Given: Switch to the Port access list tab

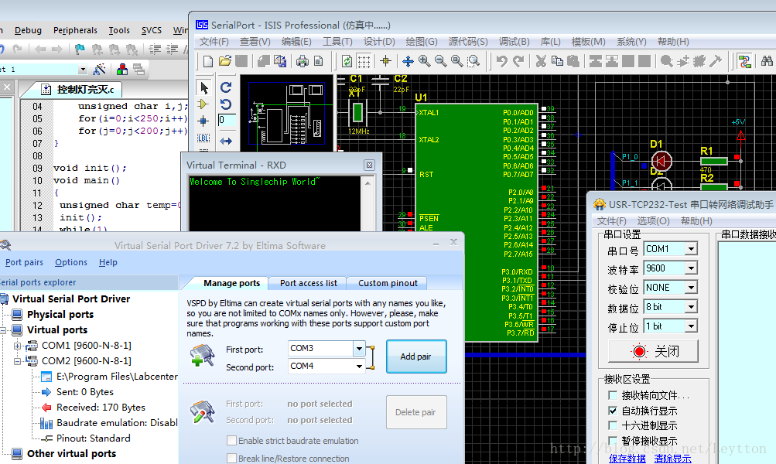Looking at the screenshot, I should [308, 283].
